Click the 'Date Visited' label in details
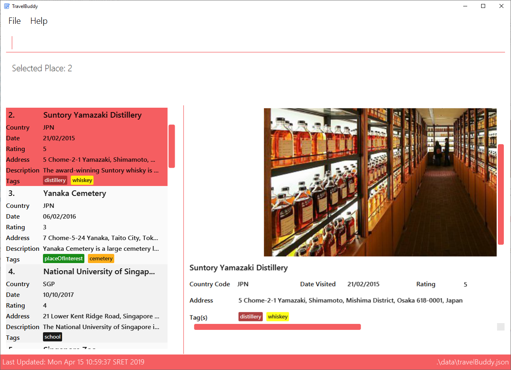 (x=318, y=284)
